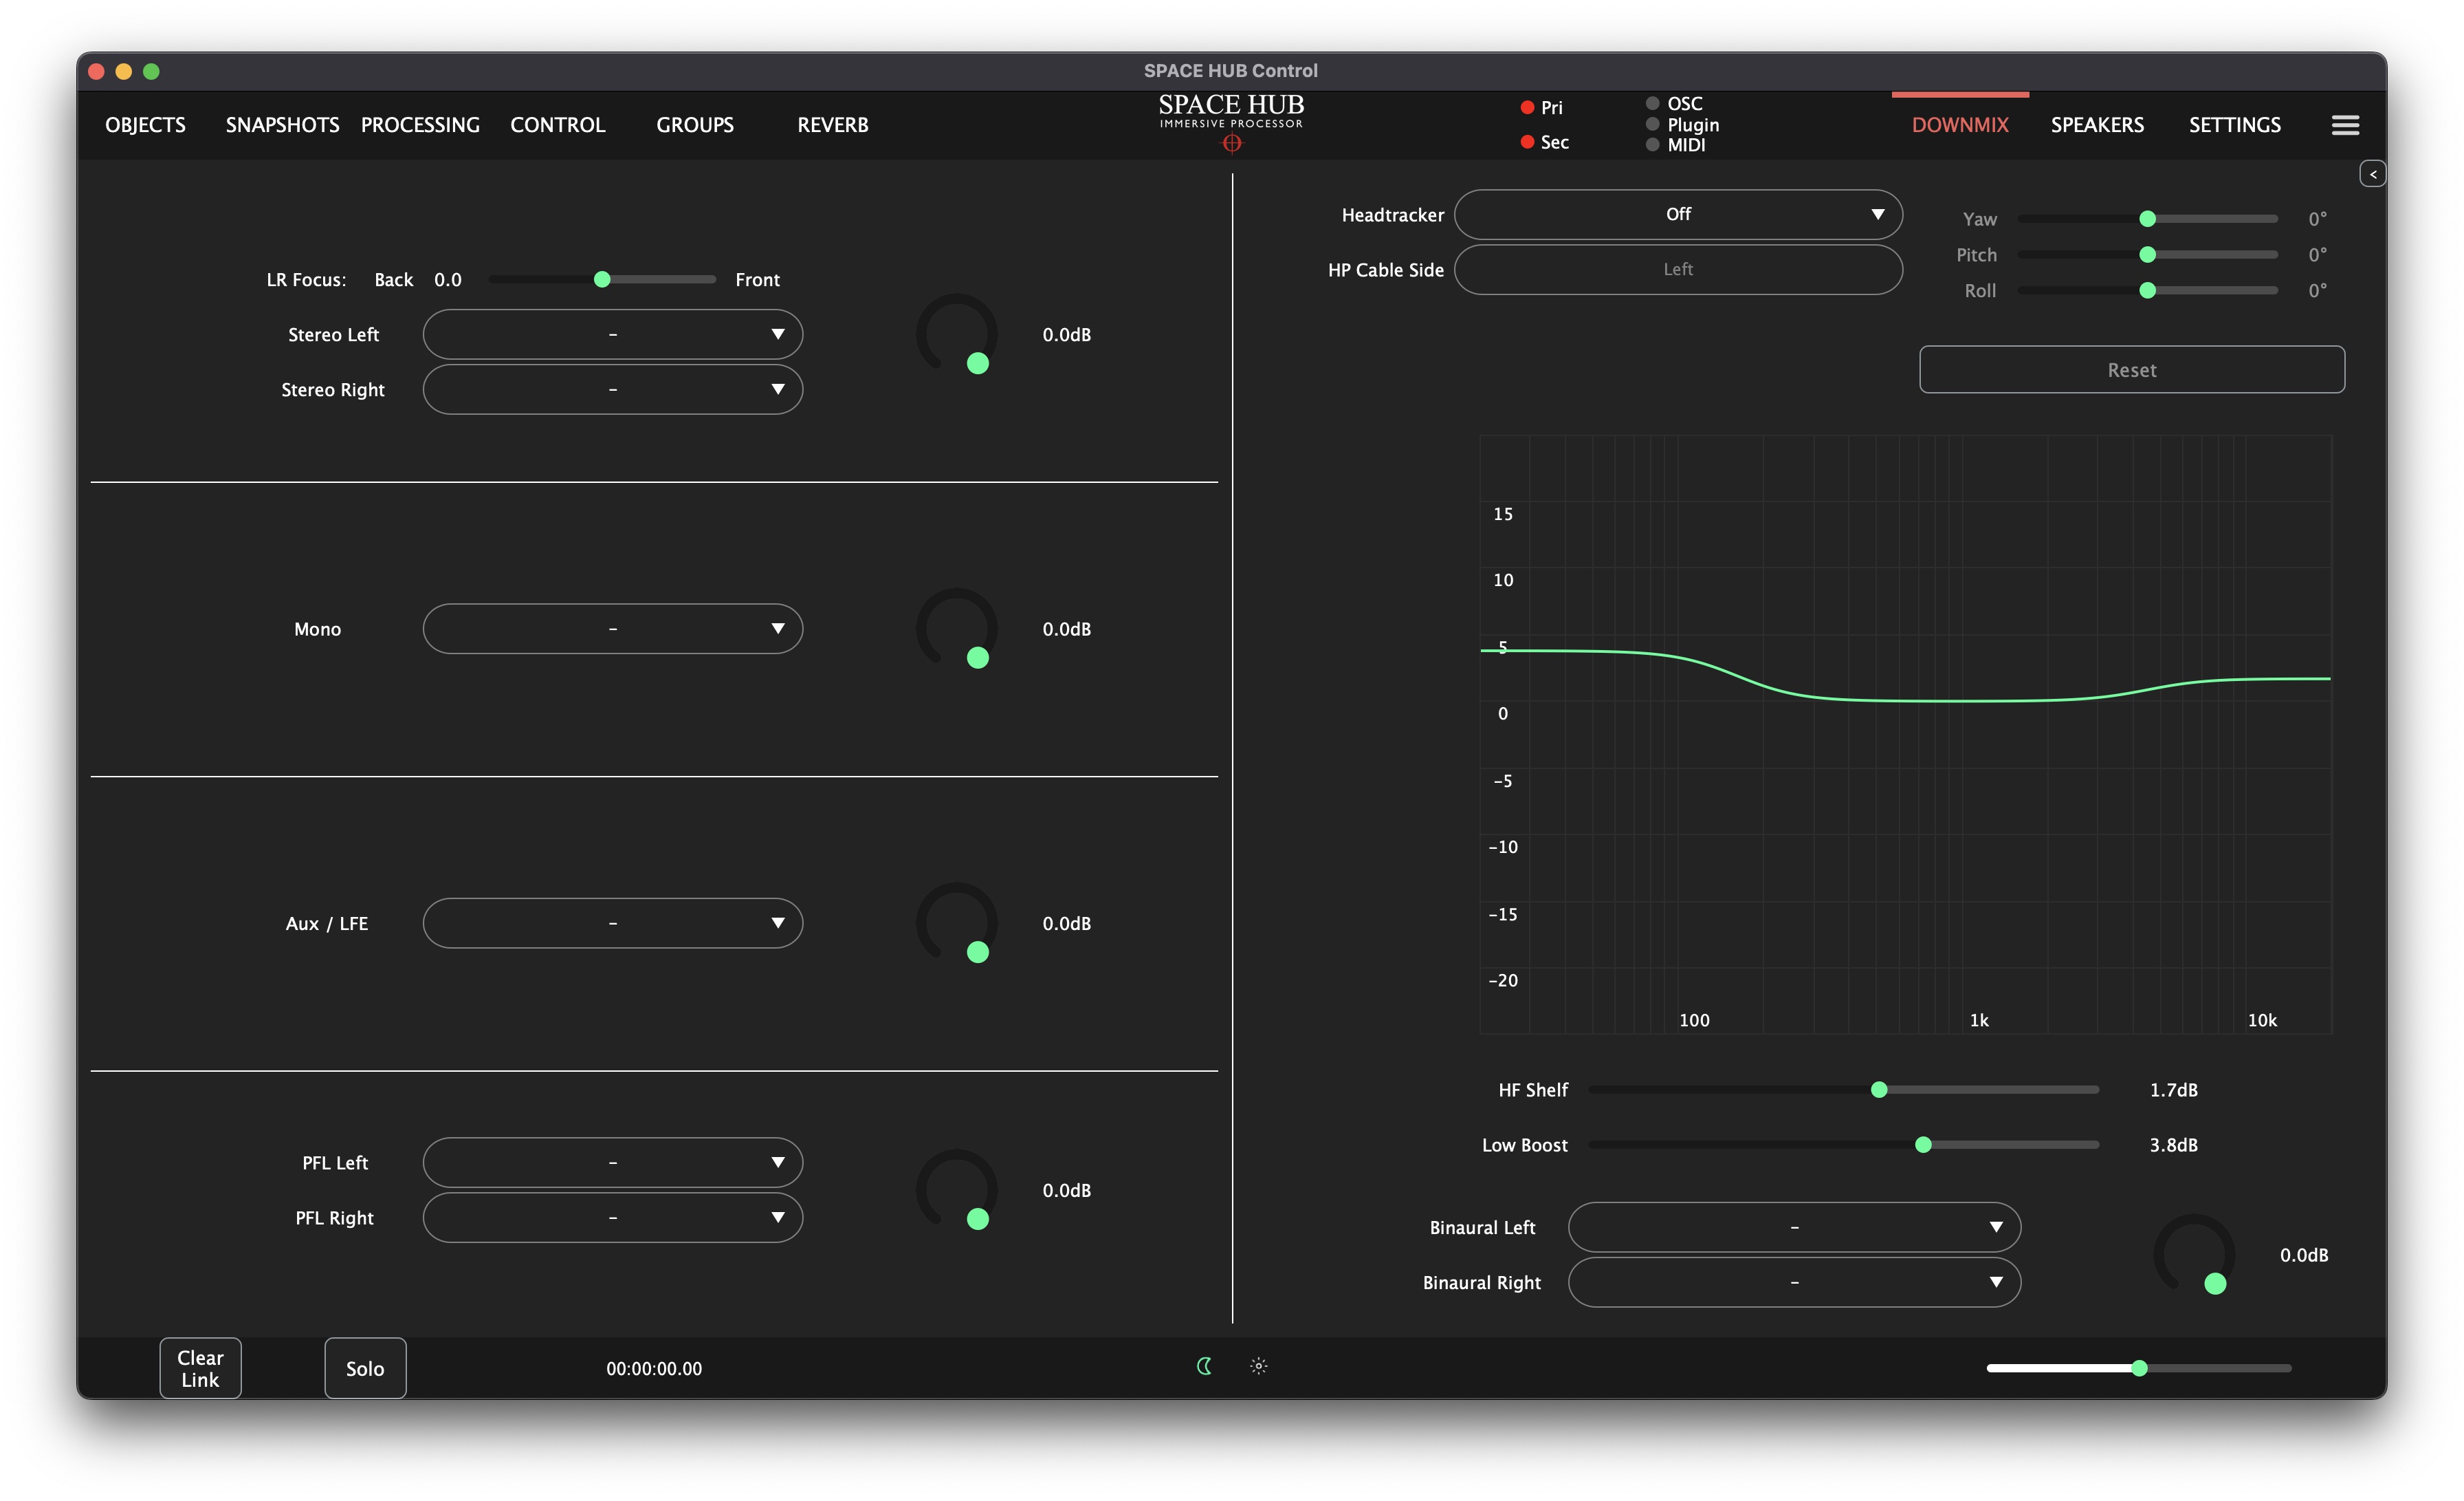Open the PFL Left output dropdown
The height and width of the screenshot is (1501, 2464).
(x=613, y=1163)
